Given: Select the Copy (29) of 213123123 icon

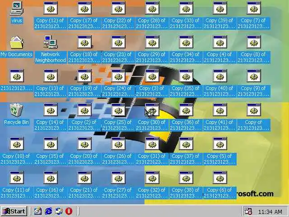Looking at the screenshot, I should coord(152,42).
